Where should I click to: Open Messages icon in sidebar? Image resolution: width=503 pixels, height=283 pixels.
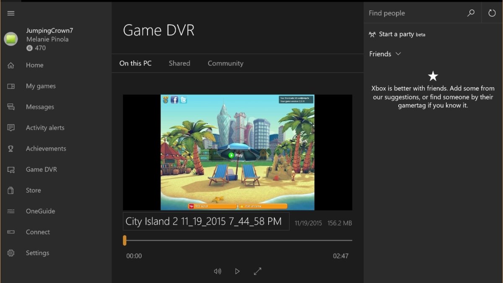pos(11,107)
